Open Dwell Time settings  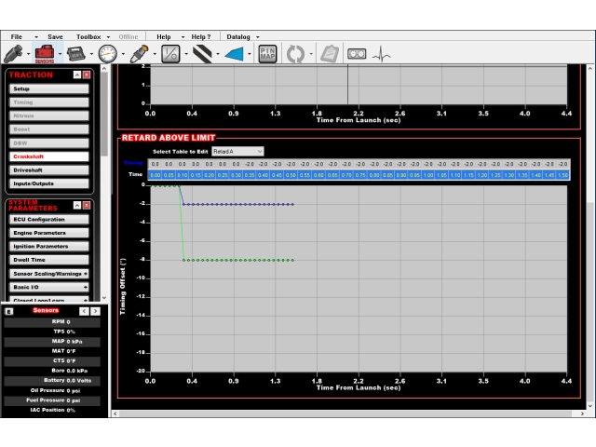(x=49, y=260)
